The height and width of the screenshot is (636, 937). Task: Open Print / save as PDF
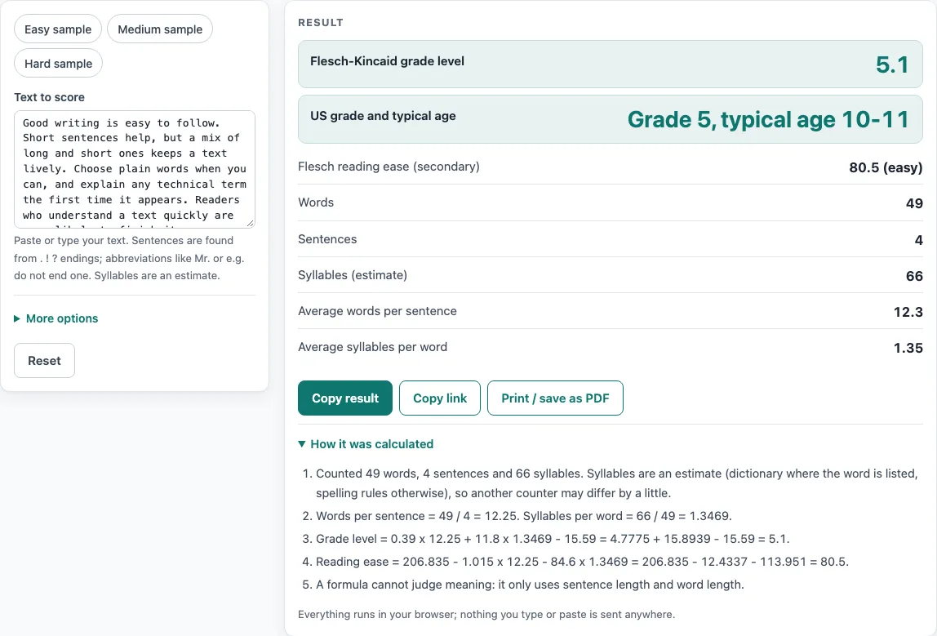tap(555, 398)
